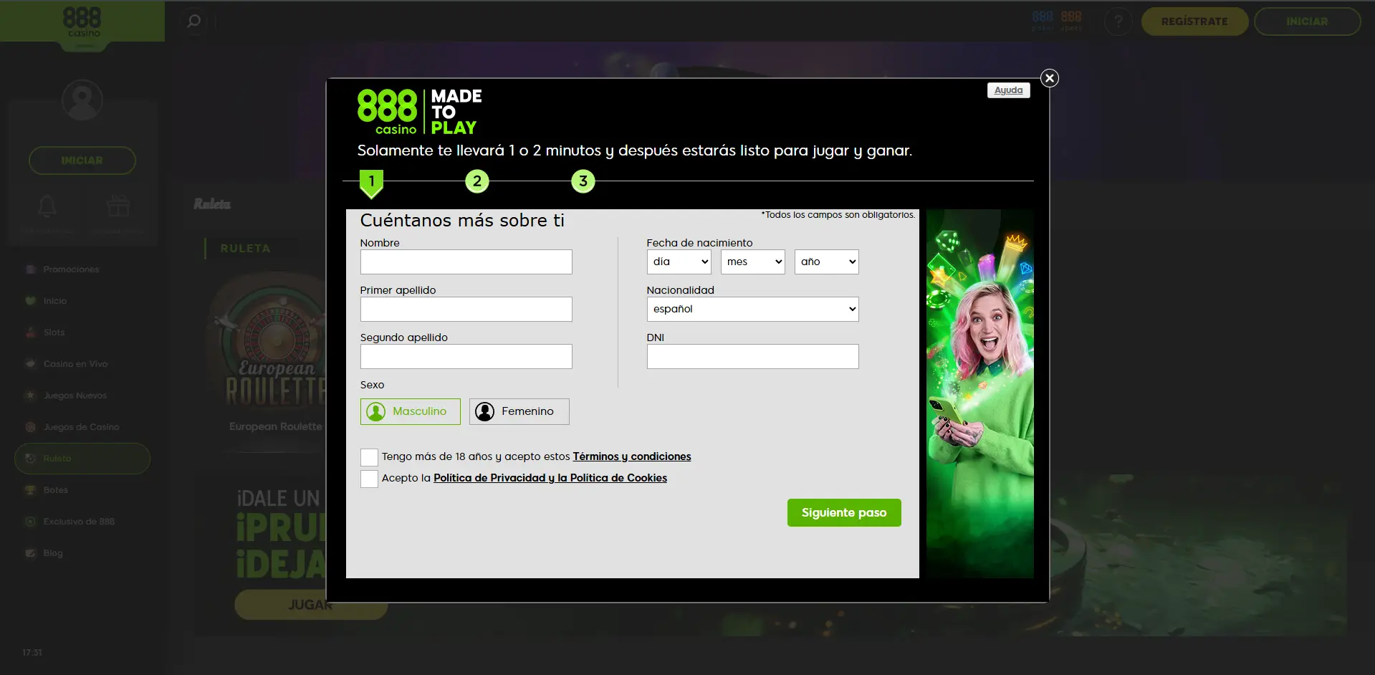Image resolution: width=1375 pixels, height=675 pixels.
Task: Accept the privacy policy checkbox
Action: click(x=368, y=479)
